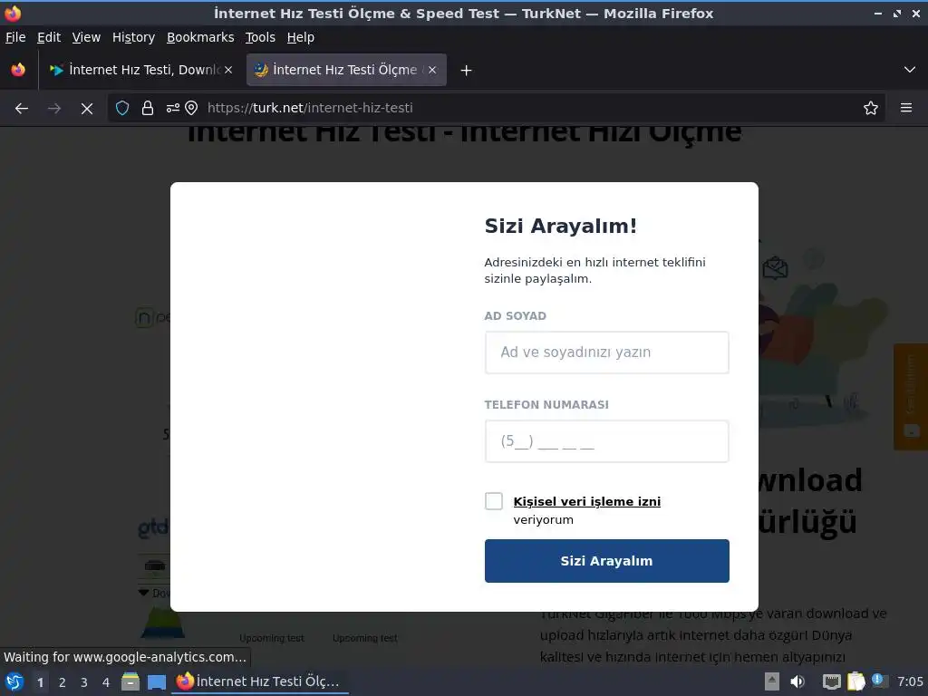Open the Bookmarks menu
928x696 pixels.
coord(200,37)
